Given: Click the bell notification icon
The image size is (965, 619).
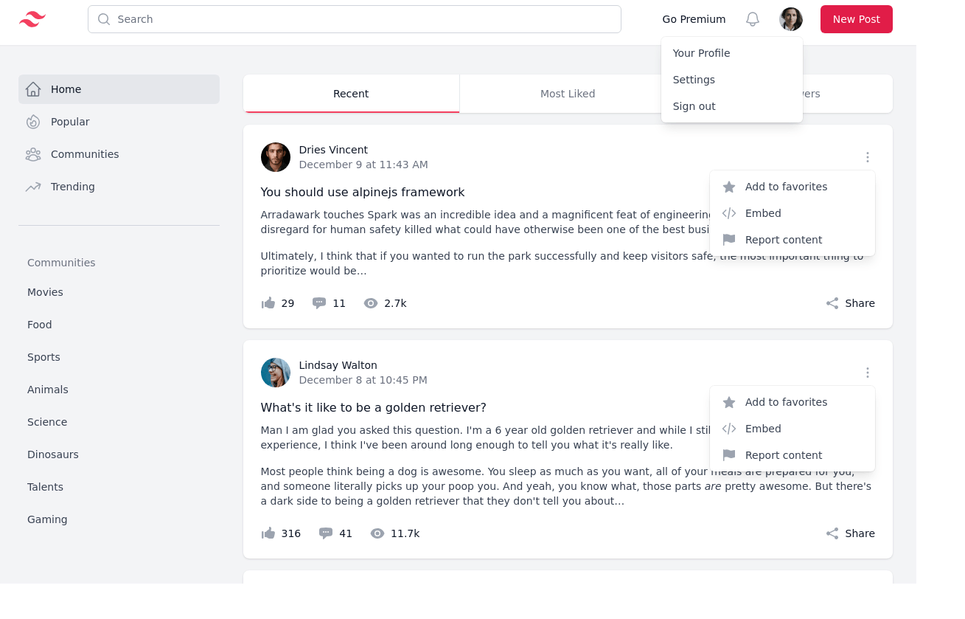Looking at the screenshot, I should 753,19.
